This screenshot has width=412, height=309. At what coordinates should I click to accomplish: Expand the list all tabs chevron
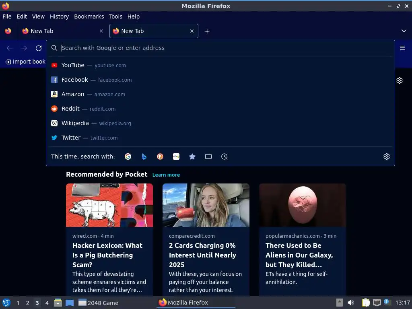(x=404, y=31)
